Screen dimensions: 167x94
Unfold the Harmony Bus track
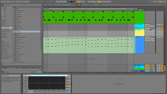click(135, 25)
